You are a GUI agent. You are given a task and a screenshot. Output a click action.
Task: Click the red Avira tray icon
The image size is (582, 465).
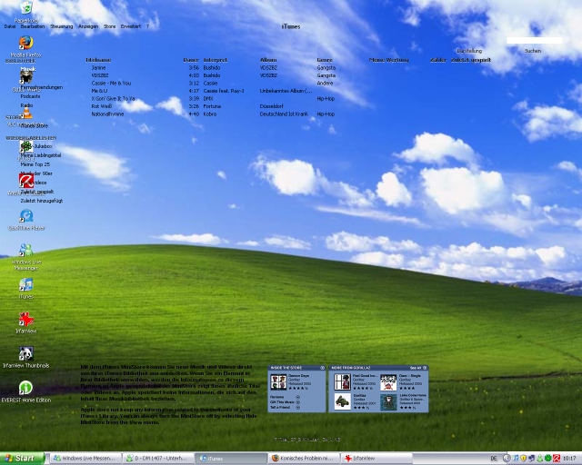click(557, 459)
